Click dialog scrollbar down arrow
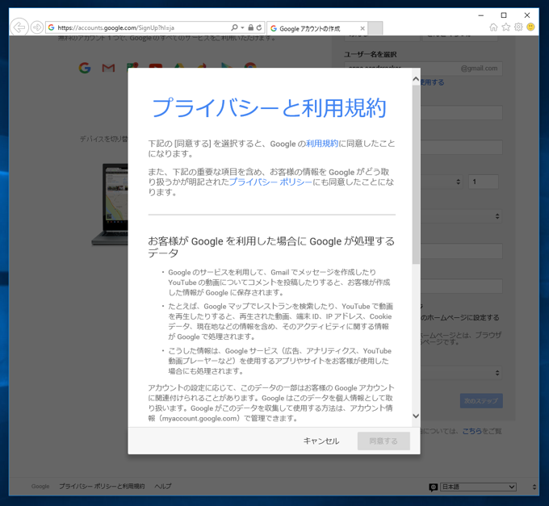The image size is (549, 506). click(x=416, y=416)
